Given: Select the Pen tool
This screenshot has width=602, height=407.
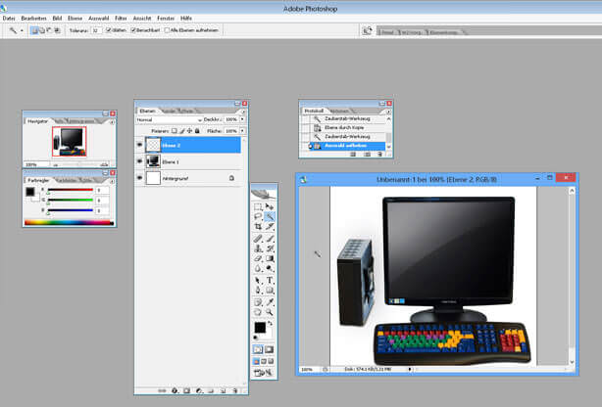Looking at the screenshot, I should pos(258,291).
